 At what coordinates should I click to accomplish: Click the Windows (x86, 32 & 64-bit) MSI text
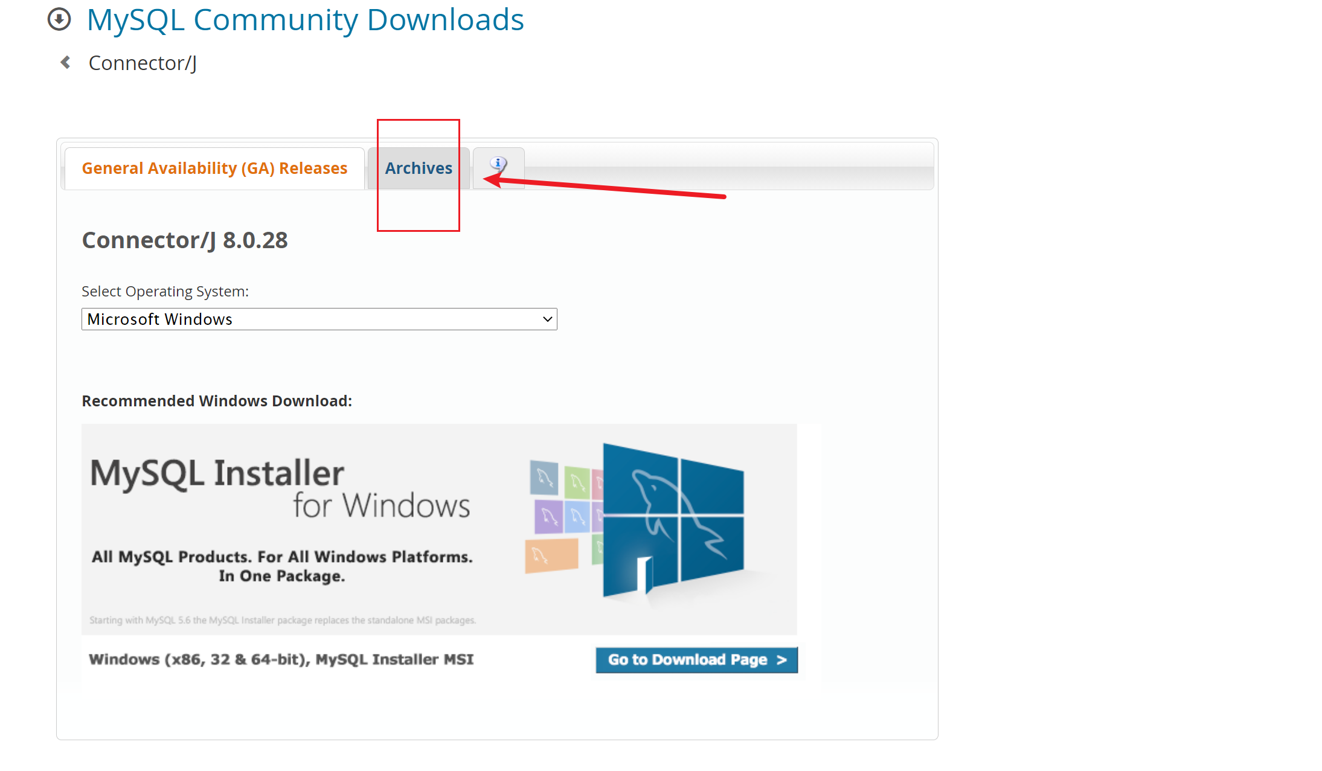[x=281, y=659]
